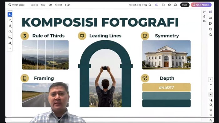Open the comments panel icon
The height and width of the screenshot is (123, 219).
pyautogui.click(x=211, y=18)
